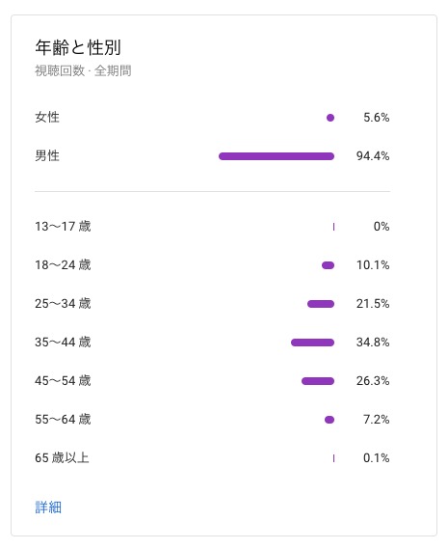Click the 10.1% value text
448x549 pixels.
pyautogui.click(x=373, y=265)
